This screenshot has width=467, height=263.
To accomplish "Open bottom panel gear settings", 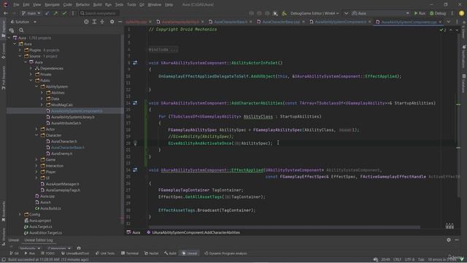I will coord(449,240).
